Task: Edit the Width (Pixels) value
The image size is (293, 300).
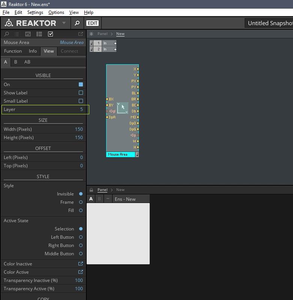Action: pos(79,129)
